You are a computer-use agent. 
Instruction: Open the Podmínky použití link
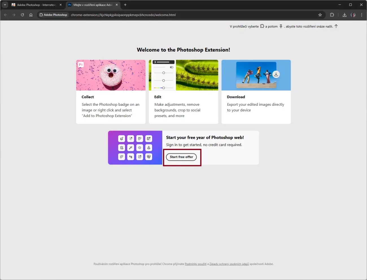tap(195, 264)
